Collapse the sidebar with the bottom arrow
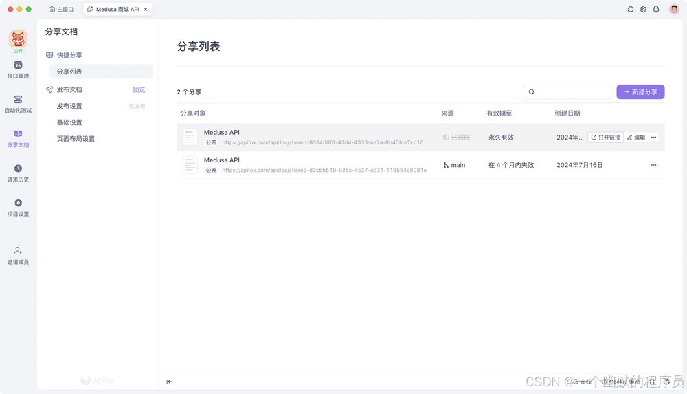687x394 pixels. [170, 382]
